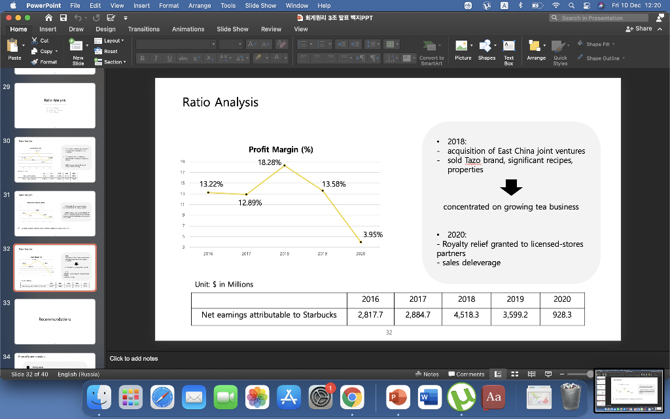Screen dimensions: 670x419
Task: Open the Arrange menu in menu bar
Action: point(200,5)
